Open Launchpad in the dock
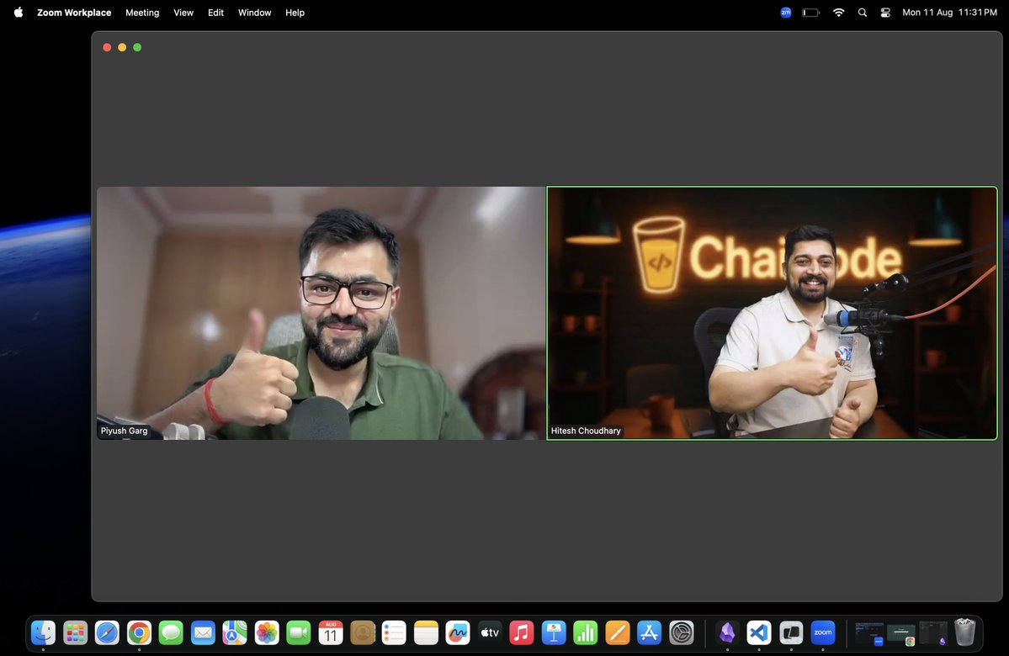Screen dimensions: 1009x656 pos(75,632)
